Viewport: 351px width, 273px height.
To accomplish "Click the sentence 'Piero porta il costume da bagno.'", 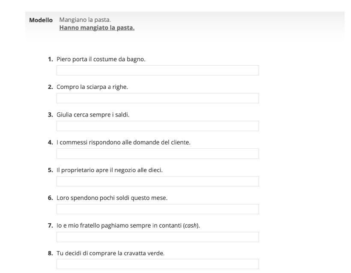I will [101, 59].
